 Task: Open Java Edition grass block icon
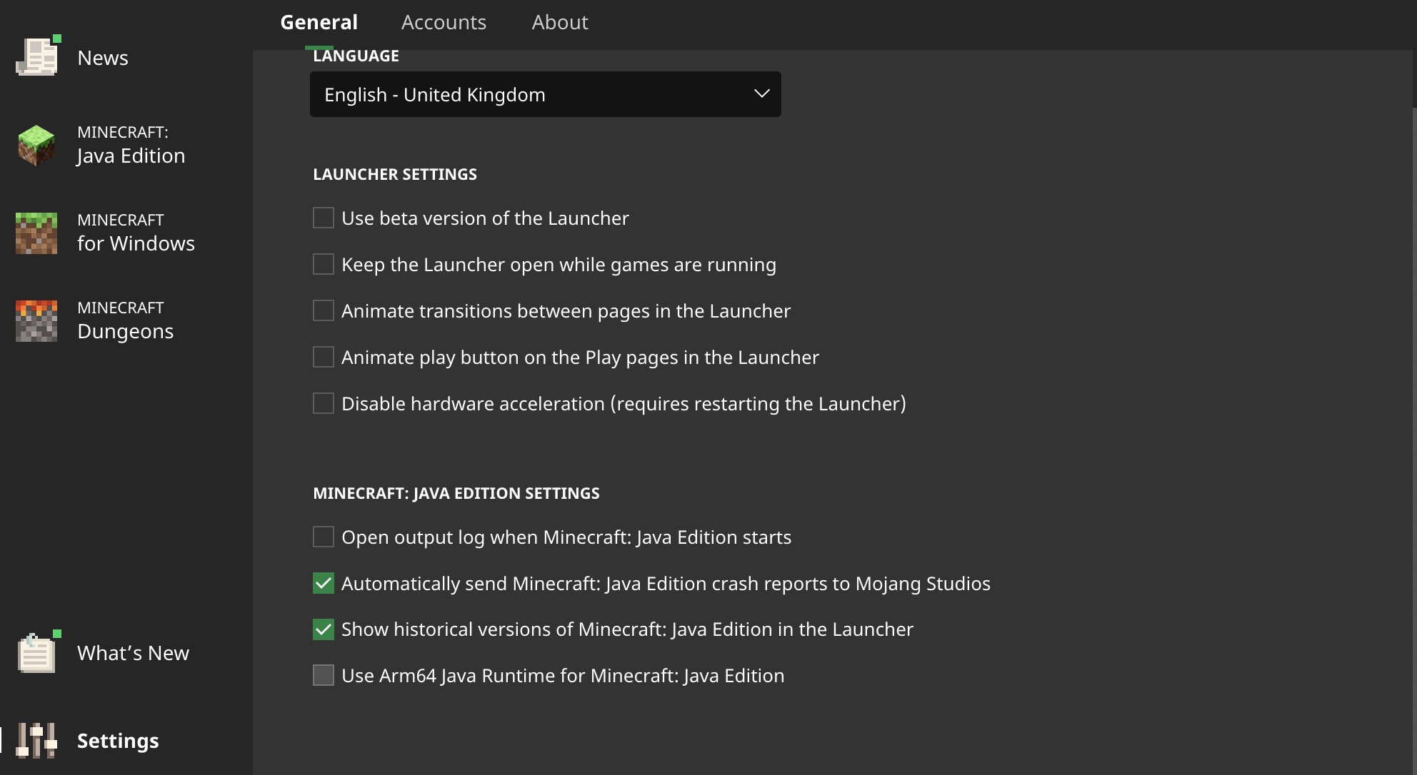click(36, 145)
